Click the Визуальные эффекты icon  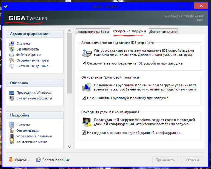point(12,98)
